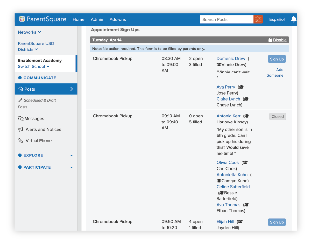Click the Messages chat bubble icon
This screenshot has height=244, width=311.
click(21, 119)
